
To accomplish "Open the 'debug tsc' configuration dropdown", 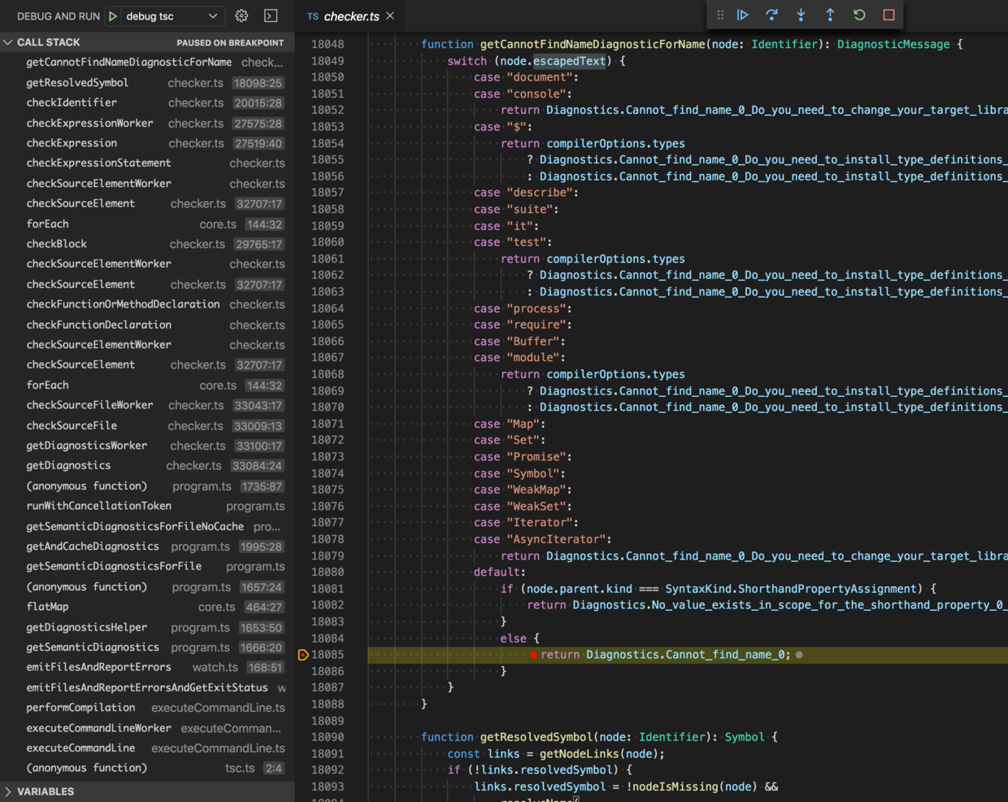I will point(172,16).
